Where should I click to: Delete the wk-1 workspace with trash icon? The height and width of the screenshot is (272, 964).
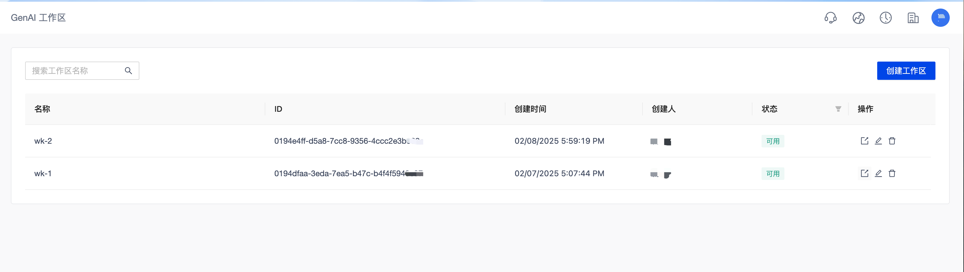point(892,173)
